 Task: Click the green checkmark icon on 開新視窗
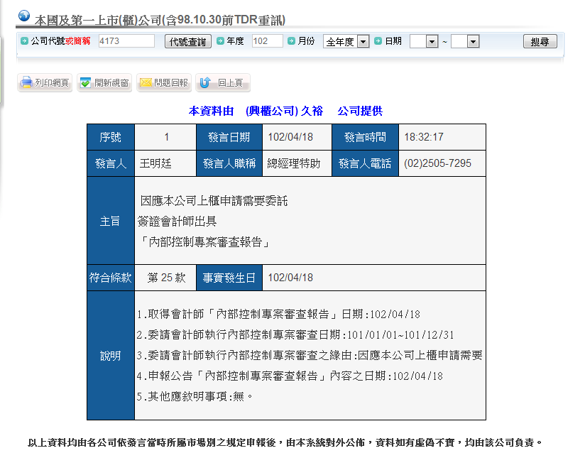[x=85, y=83]
